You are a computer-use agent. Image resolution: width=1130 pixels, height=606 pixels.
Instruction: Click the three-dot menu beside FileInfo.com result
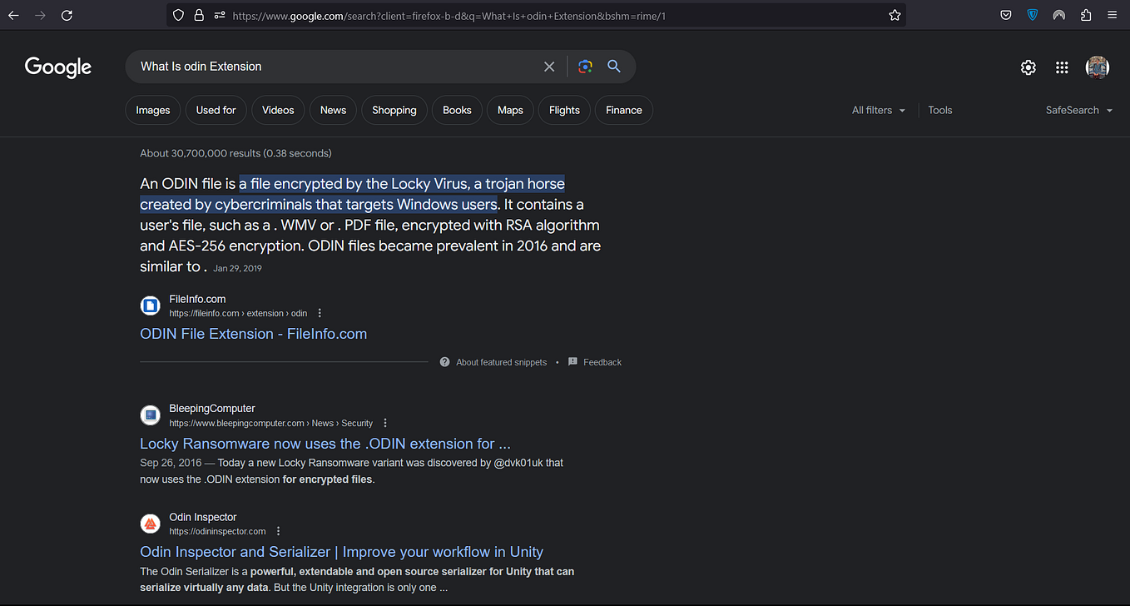tap(320, 312)
